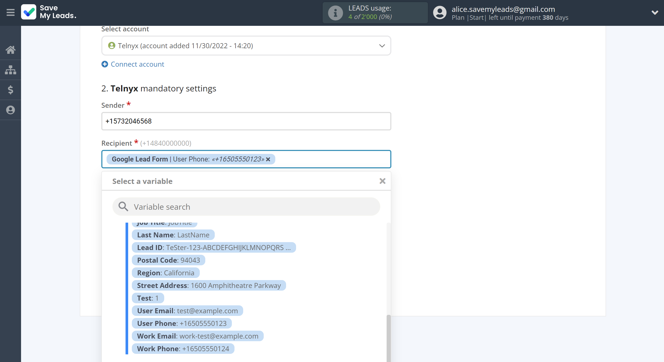Close the Select a variable panel
This screenshot has height=362, width=664.
(x=382, y=181)
